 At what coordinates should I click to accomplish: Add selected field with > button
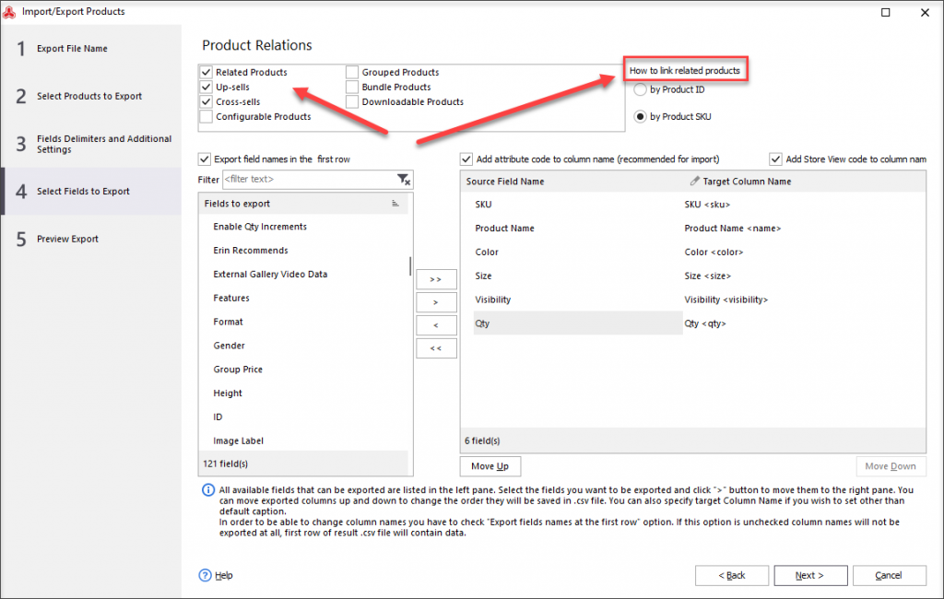[x=436, y=302]
